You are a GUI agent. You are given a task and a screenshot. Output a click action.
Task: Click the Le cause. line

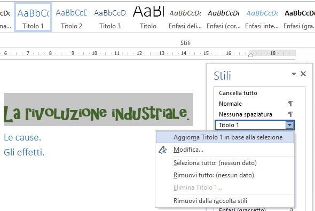[22, 138]
